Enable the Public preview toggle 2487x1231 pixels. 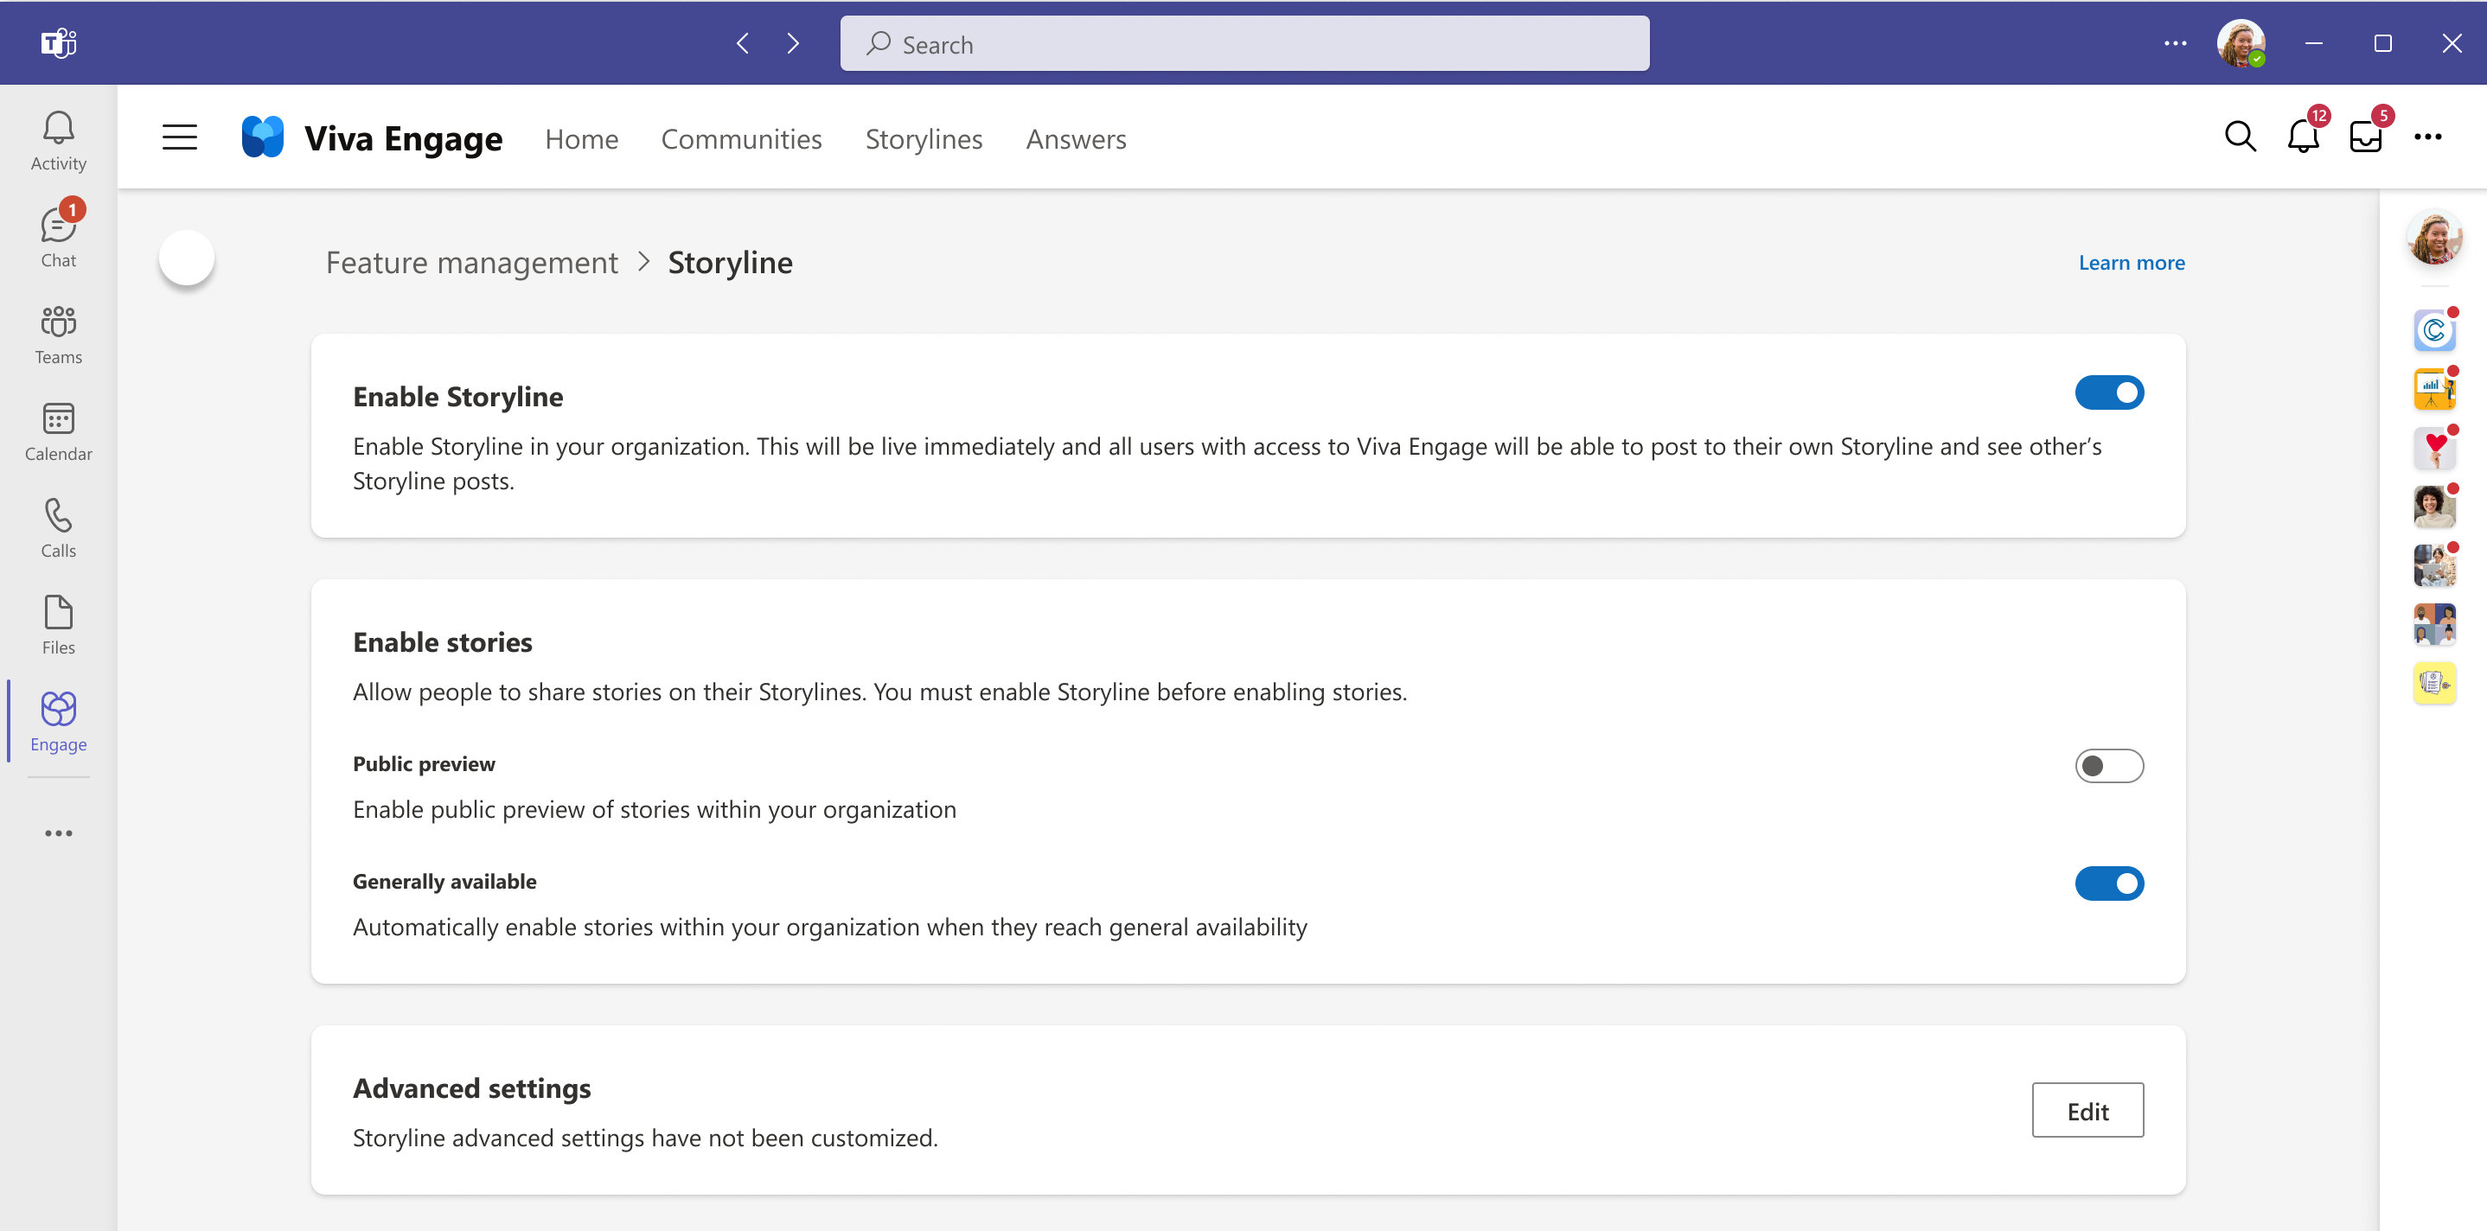click(x=2108, y=766)
